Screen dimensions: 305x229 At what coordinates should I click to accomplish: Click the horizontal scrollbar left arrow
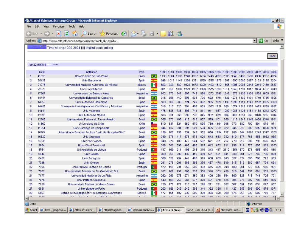coord(27,198)
